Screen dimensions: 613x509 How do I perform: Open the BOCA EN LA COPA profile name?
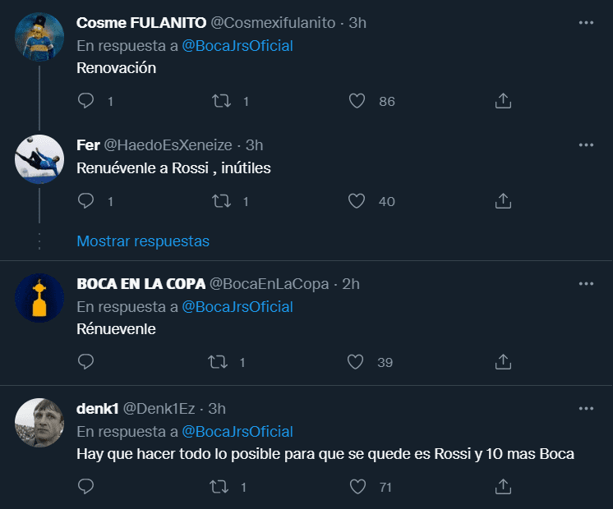141,284
